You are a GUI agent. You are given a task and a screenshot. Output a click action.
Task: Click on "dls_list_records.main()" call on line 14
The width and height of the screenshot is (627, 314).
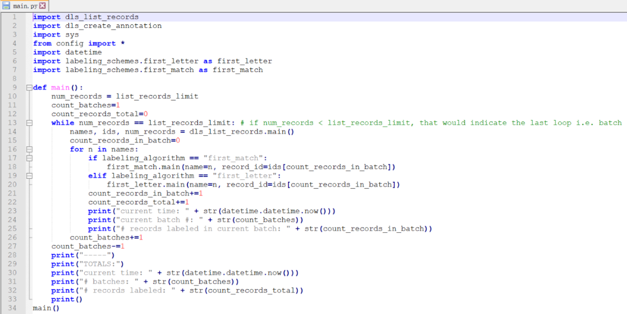tap(242, 132)
